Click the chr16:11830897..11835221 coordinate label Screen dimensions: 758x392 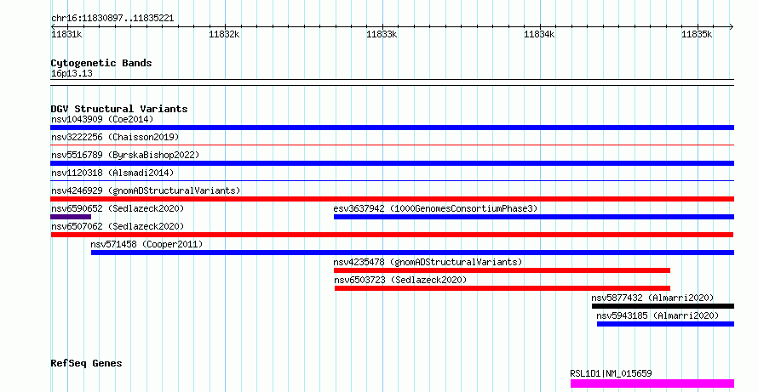click(x=112, y=19)
